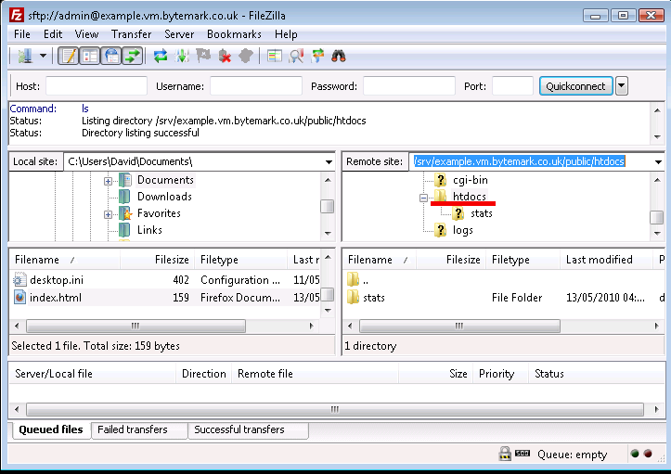
Task: Sort remote files by Filename column
Action: pos(380,259)
